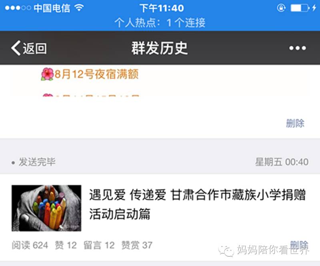Viewport: 320px width, 266px height.
Task: Tap the Wi-Fi status icon
Action: coord(79,8)
